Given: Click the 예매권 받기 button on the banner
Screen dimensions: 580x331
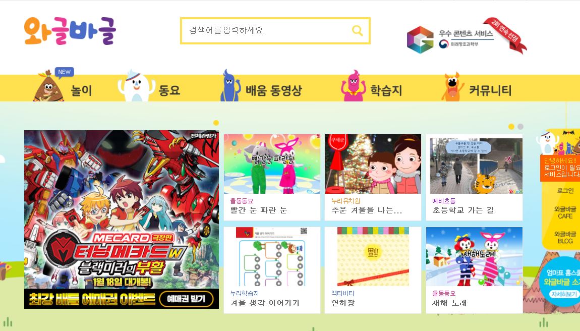Looking at the screenshot, I should pyautogui.click(x=186, y=299).
